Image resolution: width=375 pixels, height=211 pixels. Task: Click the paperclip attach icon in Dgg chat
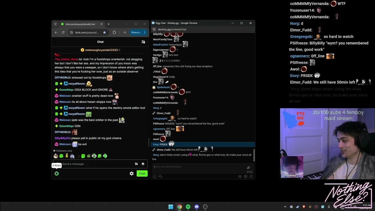coord(248,167)
